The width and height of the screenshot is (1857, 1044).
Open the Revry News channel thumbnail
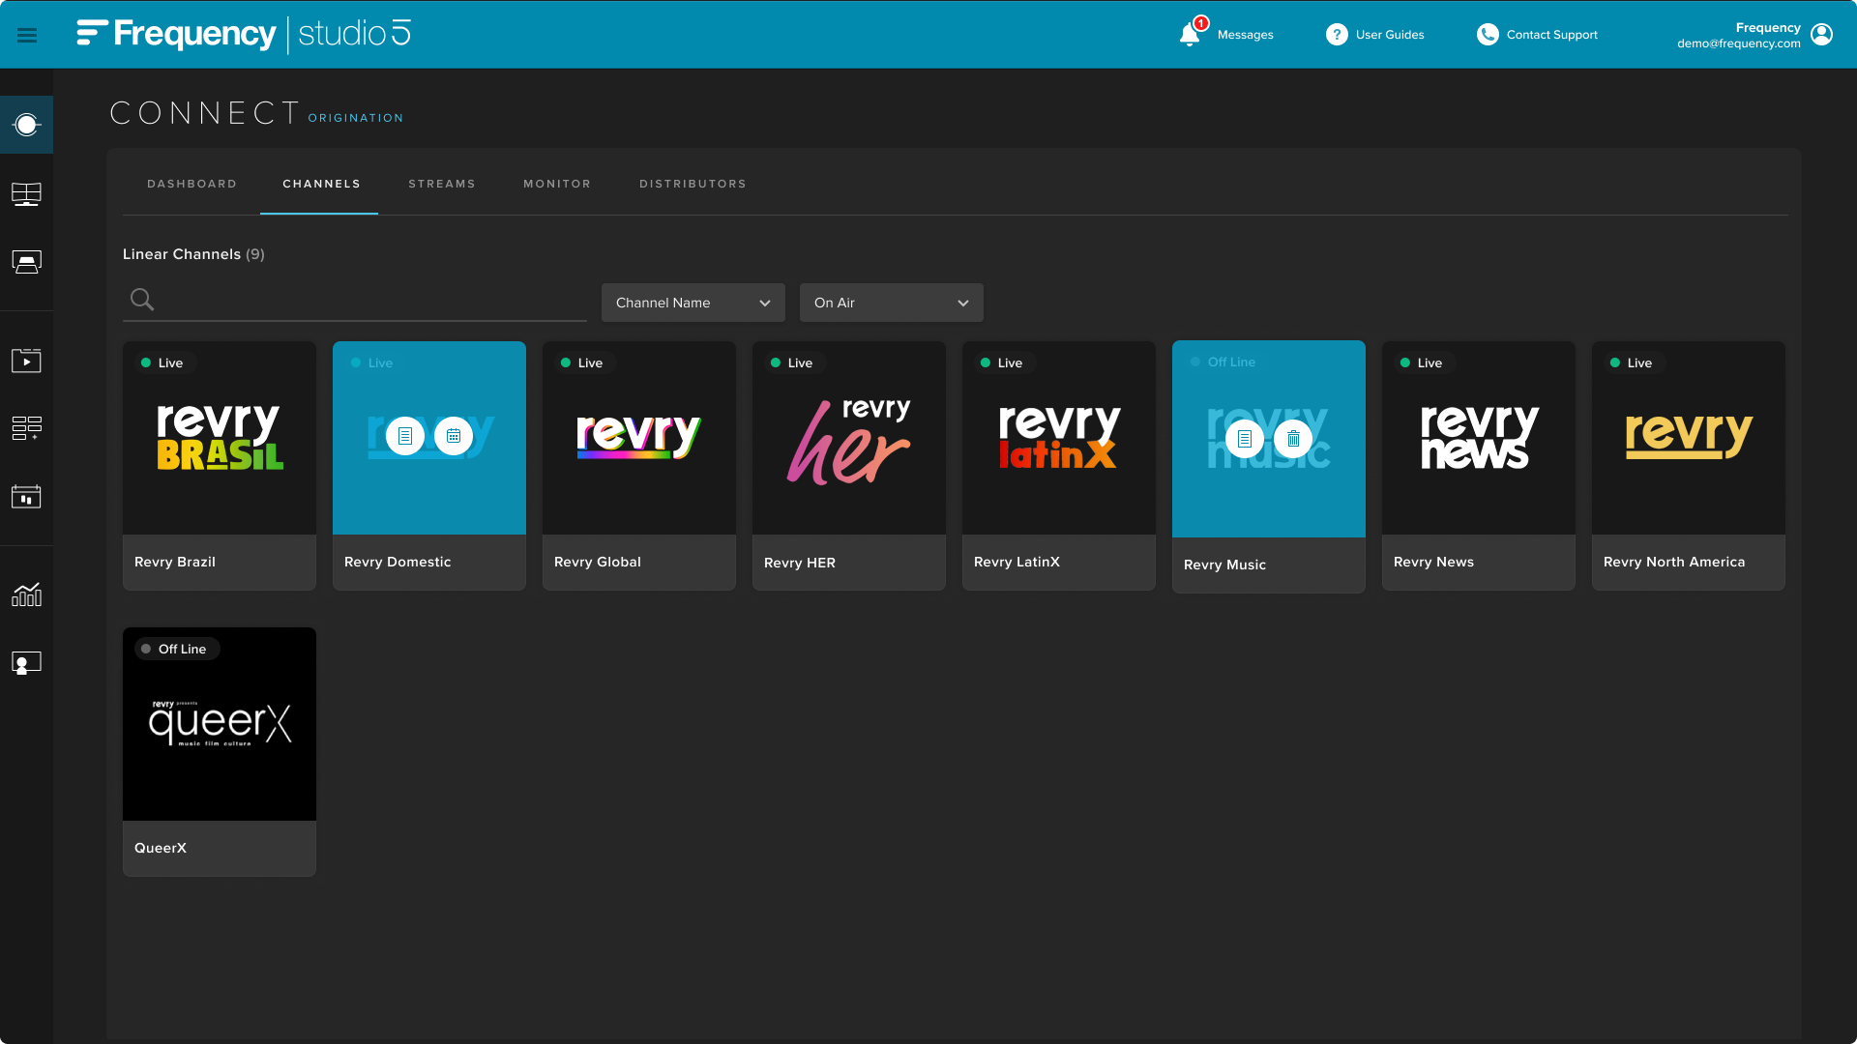pos(1479,438)
